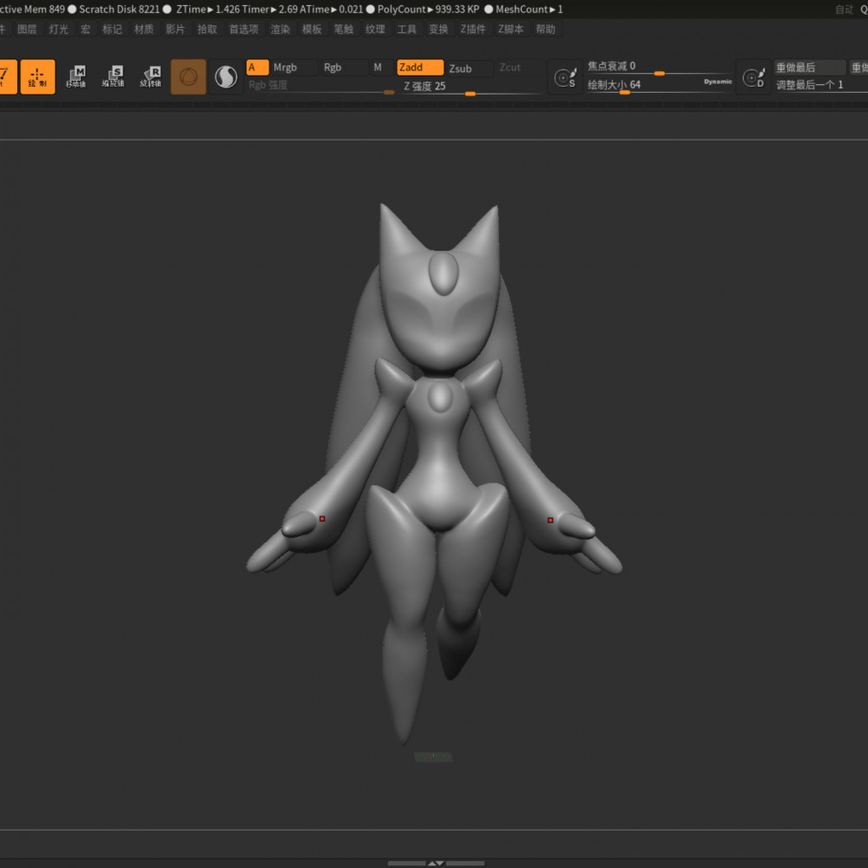Click the S brush-size icon
Screen dimensions: 868x868
(x=565, y=77)
